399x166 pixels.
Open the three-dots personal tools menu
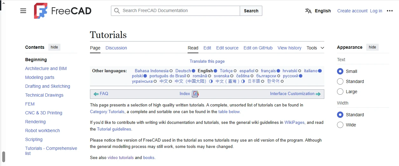(390, 11)
